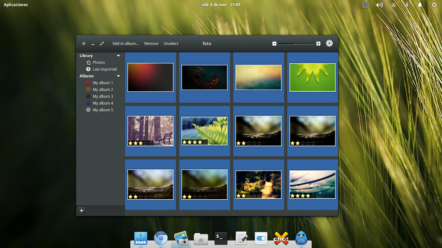Image resolution: width=442 pixels, height=248 pixels.
Task: Click the clock icon beside Last imported
Action: click(x=88, y=69)
